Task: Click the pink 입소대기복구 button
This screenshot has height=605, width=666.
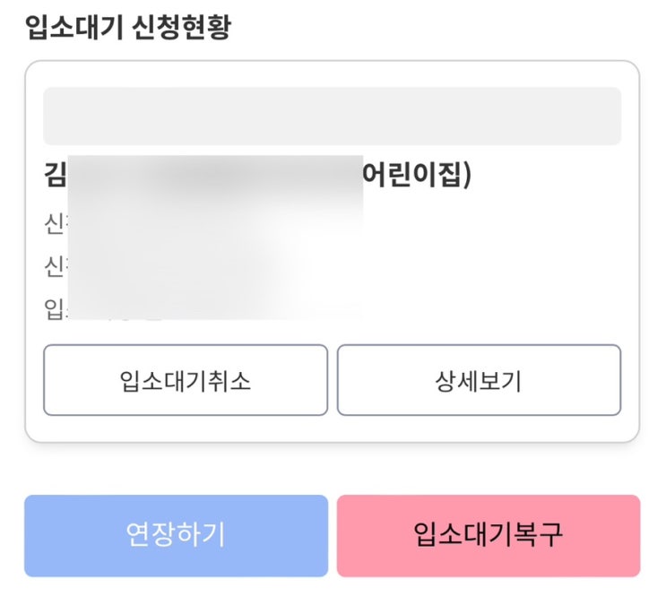Action: click(489, 535)
